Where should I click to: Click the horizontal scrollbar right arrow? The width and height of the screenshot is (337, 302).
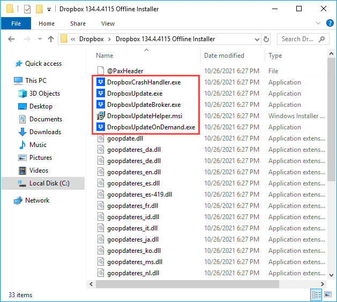pyautogui.click(x=322, y=284)
